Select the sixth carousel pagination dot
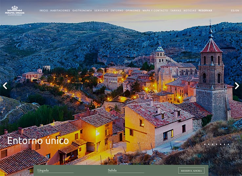 click(x=224, y=144)
